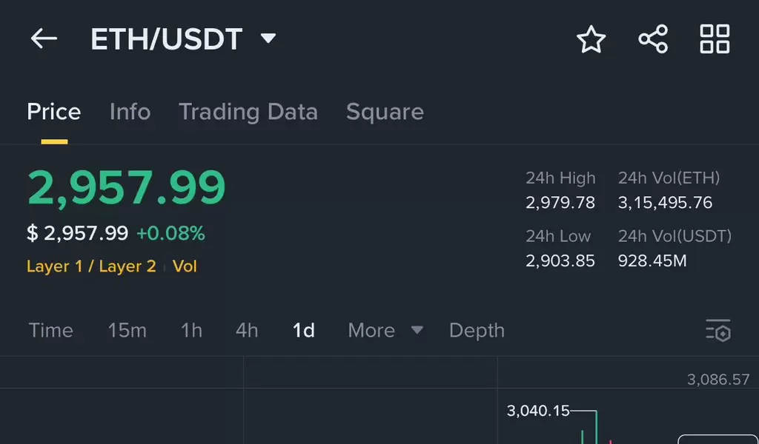Select the 4h chart interval

[247, 331]
